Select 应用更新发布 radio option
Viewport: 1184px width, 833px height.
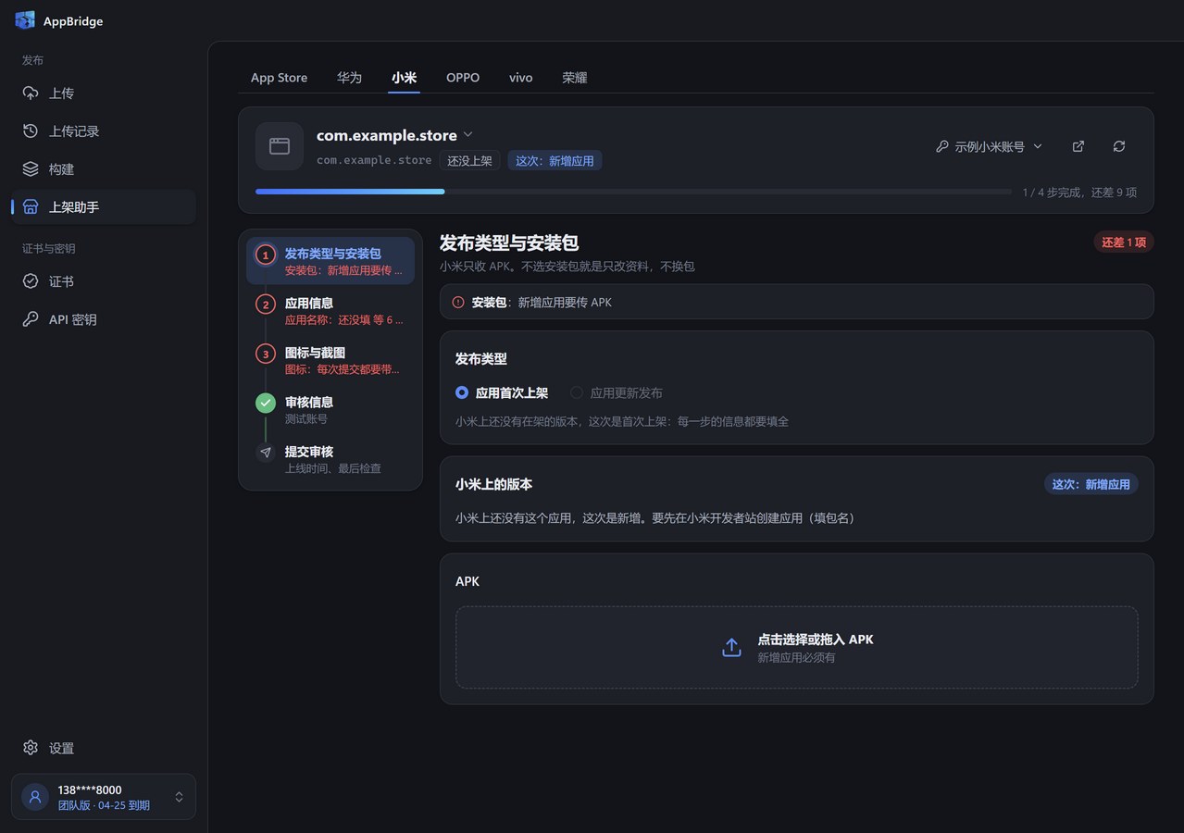tap(617, 392)
